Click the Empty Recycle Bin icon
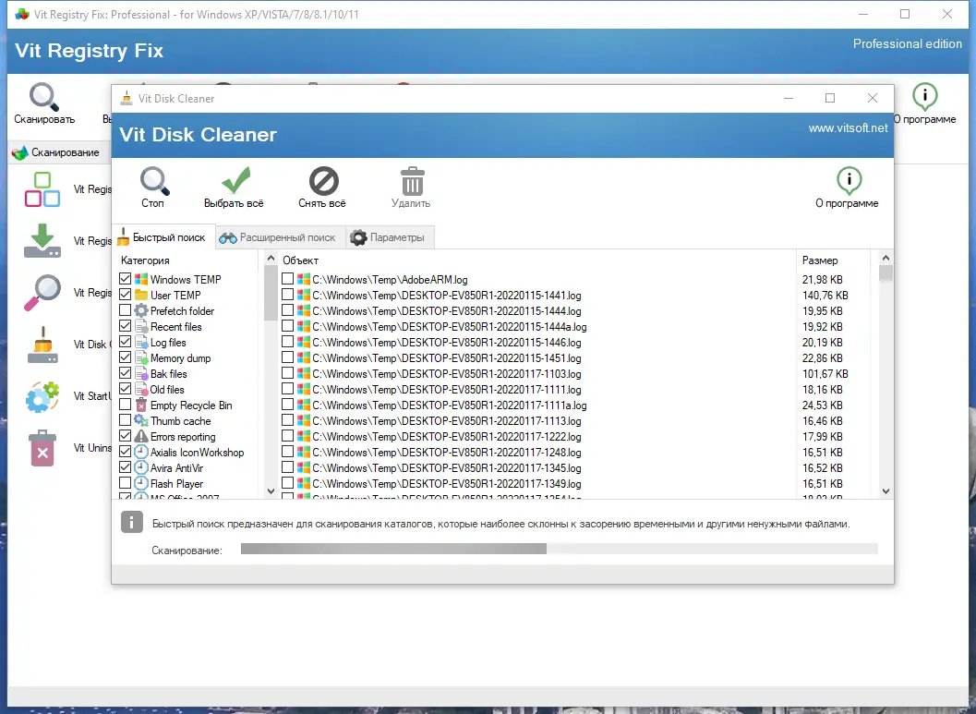Image resolution: width=976 pixels, height=714 pixels. [x=141, y=405]
